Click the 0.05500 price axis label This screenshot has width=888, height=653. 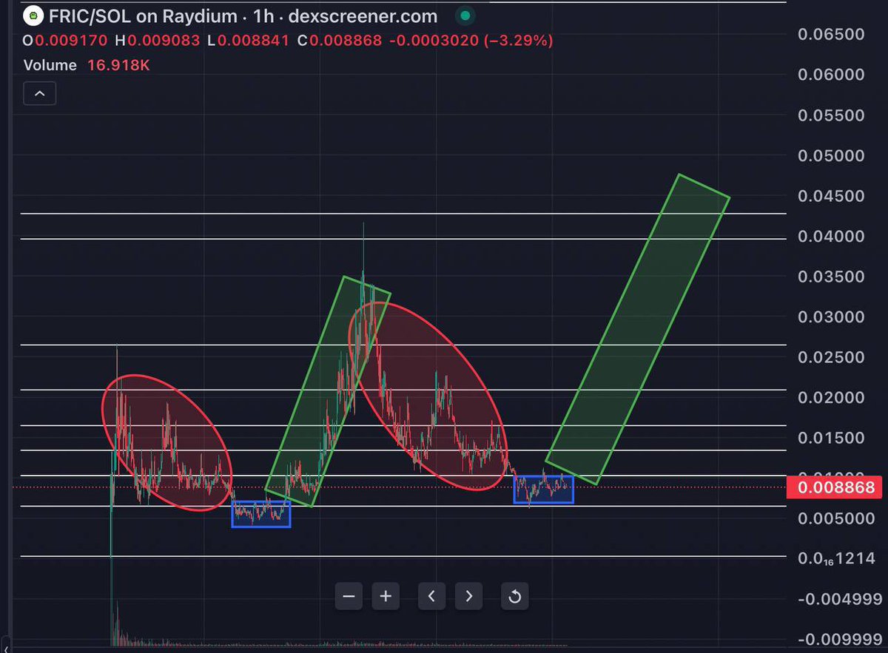click(832, 115)
